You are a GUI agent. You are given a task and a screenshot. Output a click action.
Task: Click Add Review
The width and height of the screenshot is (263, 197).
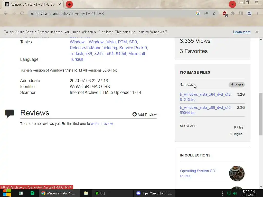point(145,115)
